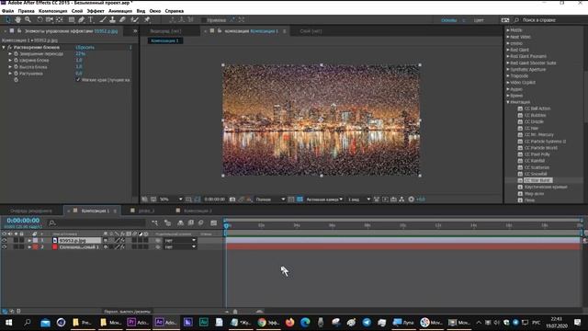Collapse the block dissolve effect group
The width and height of the screenshot is (588, 331).
pyautogui.click(x=4, y=47)
